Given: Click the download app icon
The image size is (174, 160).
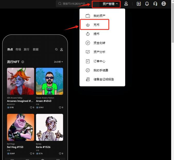Looking at the screenshot, I should coord(139,4).
